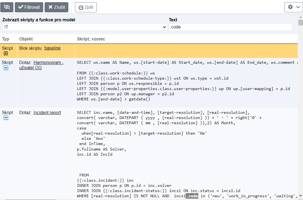
Task: Click the Zrušit cancel button
Action: [x=56, y=7]
